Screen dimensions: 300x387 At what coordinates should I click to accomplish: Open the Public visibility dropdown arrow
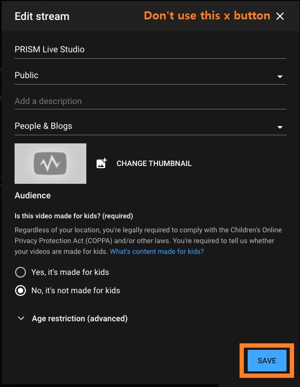coord(279,77)
